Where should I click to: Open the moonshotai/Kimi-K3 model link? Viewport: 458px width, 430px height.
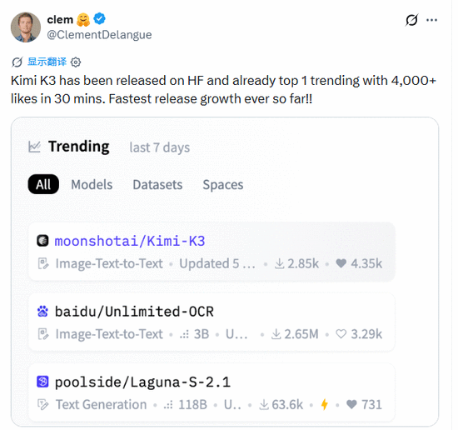(x=130, y=241)
